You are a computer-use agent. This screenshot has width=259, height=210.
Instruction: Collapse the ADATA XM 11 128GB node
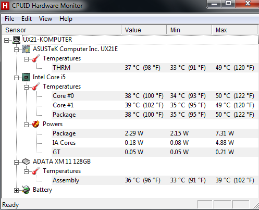coord(16,162)
